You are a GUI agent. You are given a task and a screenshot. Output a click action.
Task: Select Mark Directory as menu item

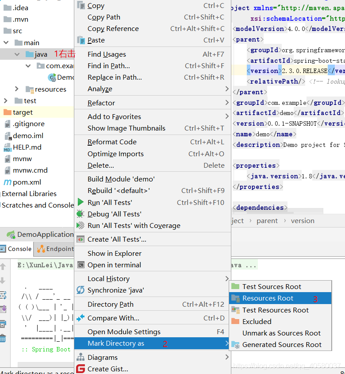click(153, 343)
